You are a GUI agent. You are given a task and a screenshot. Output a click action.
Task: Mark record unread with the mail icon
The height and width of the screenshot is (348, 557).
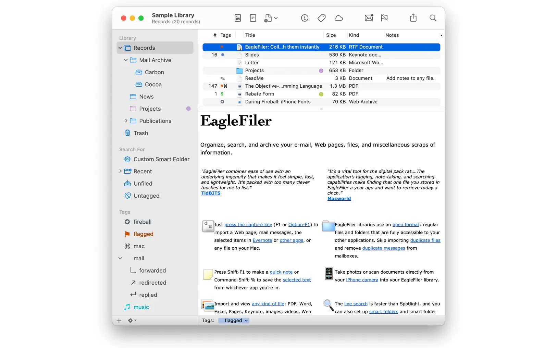click(369, 18)
